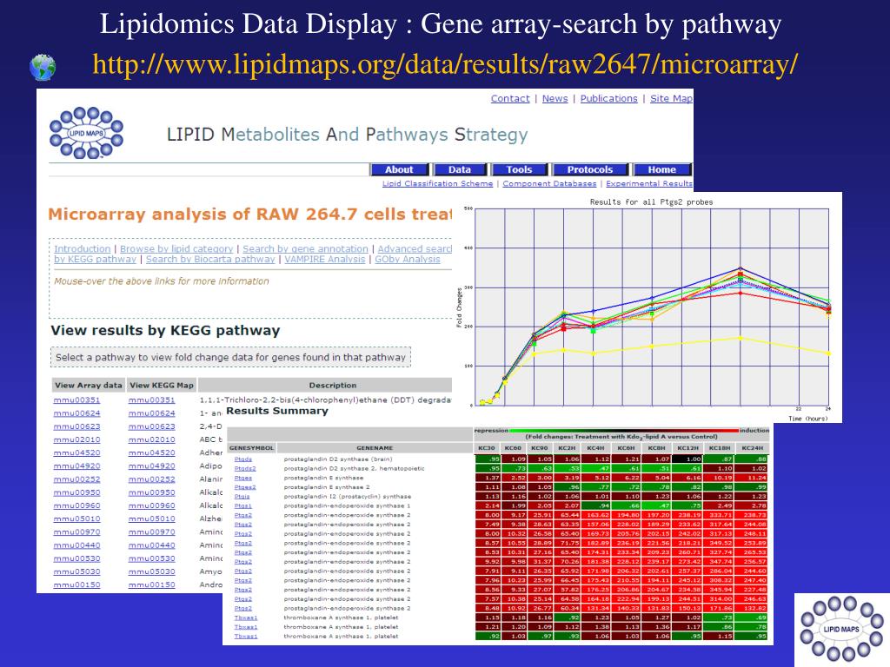Screen dimensions: 890x667
Task: Select the Home menu button
Action: pos(661,169)
